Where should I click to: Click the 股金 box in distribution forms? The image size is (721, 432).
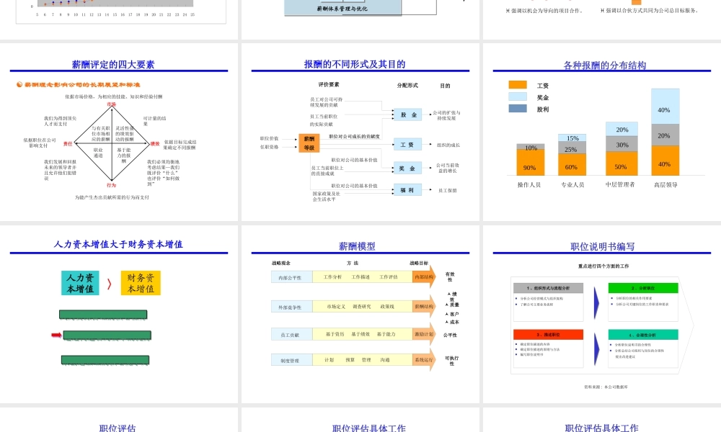click(x=408, y=115)
